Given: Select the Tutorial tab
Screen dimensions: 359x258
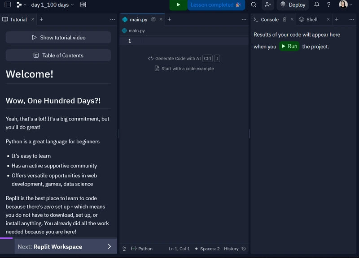Looking at the screenshot, I should pos(15,19).
